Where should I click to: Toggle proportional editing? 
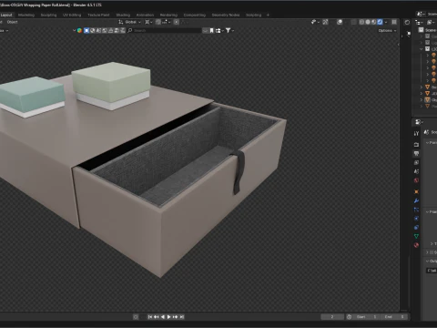[x=177, y=22]
